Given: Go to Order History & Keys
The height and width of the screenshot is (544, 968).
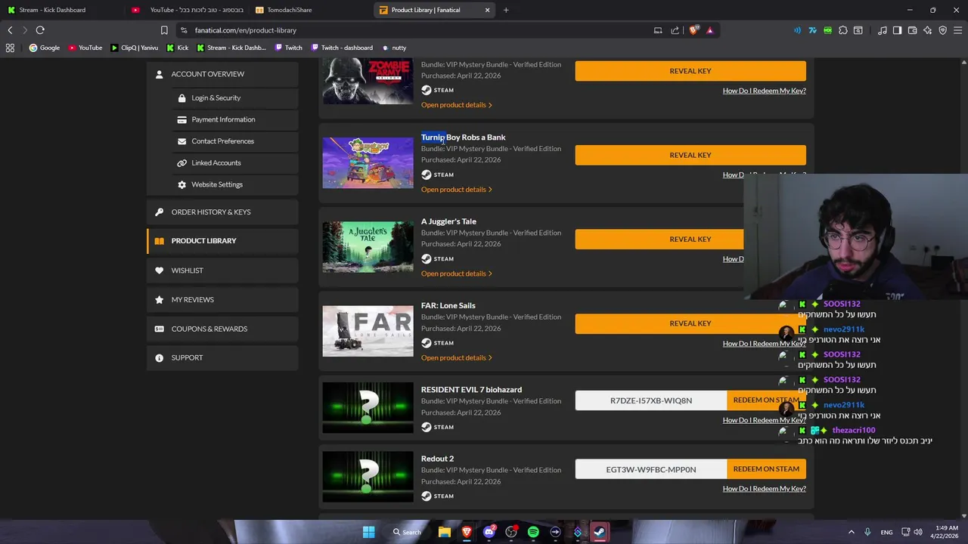Looking at the screenshot, I should (222, 212).
